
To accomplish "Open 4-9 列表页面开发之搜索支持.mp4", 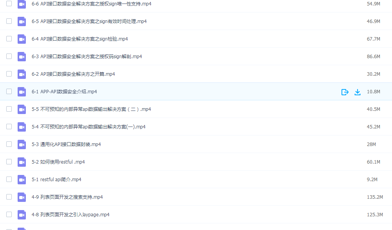I will click(x=67, y=197).
